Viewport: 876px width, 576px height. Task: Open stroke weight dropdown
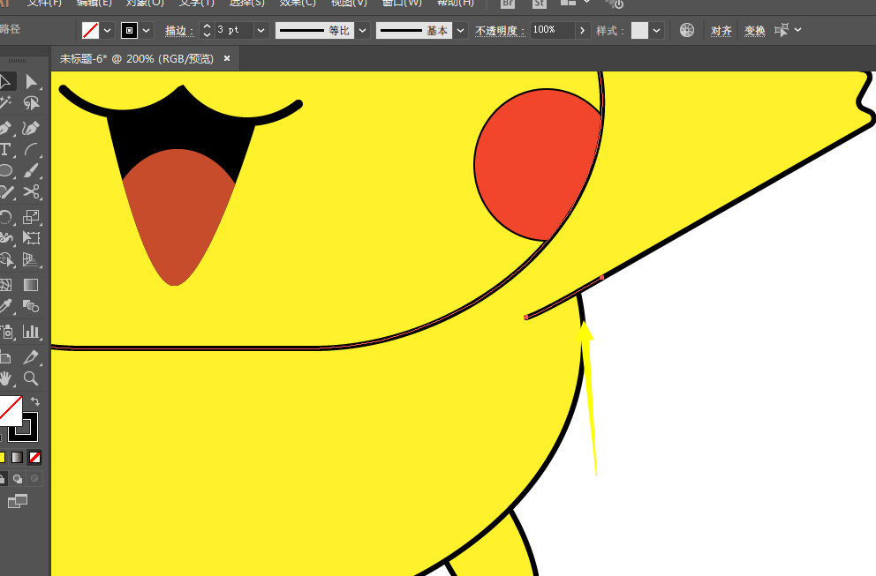261,30
